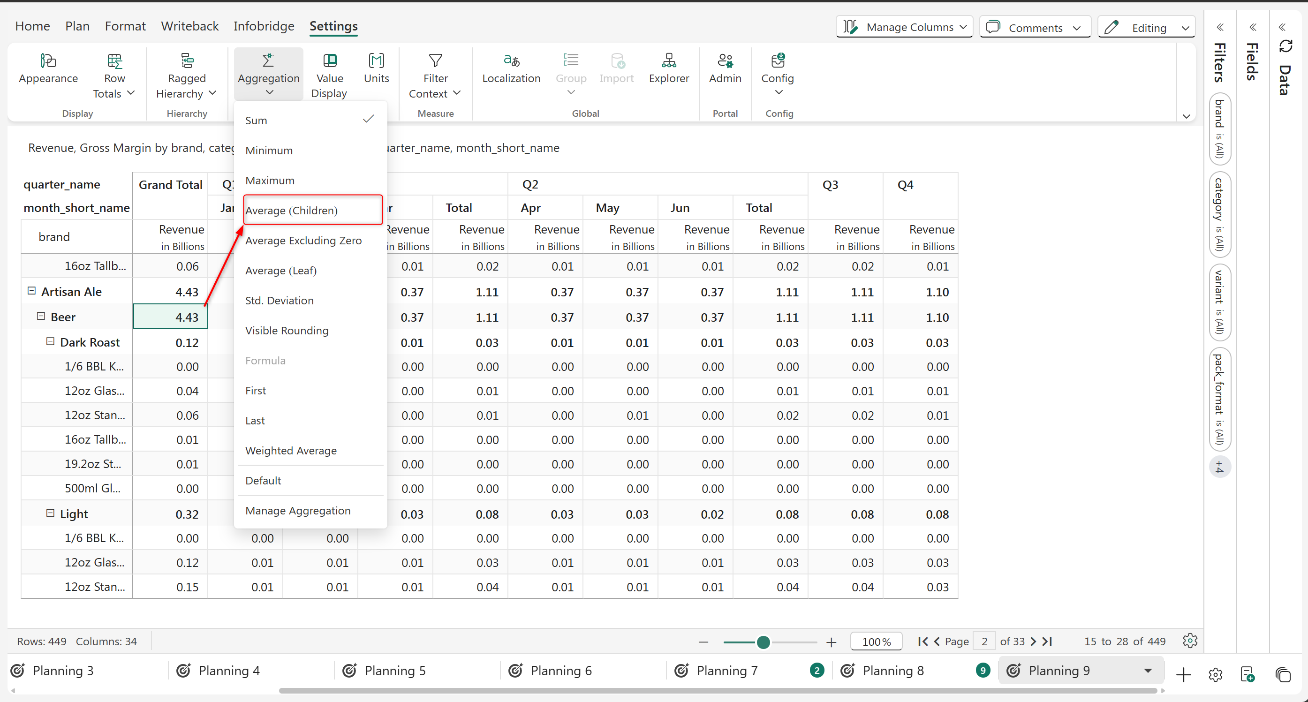This screenshot has width=1308, height=702.
Task: Open the Manage Columns dropdown
Action: (x=904, y=27)
